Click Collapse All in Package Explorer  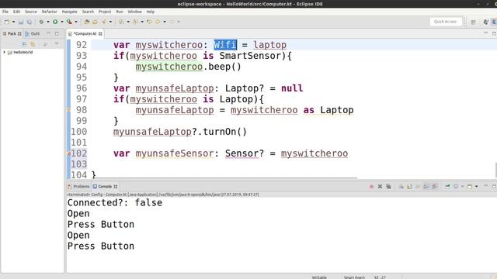[x=24, y=44]
